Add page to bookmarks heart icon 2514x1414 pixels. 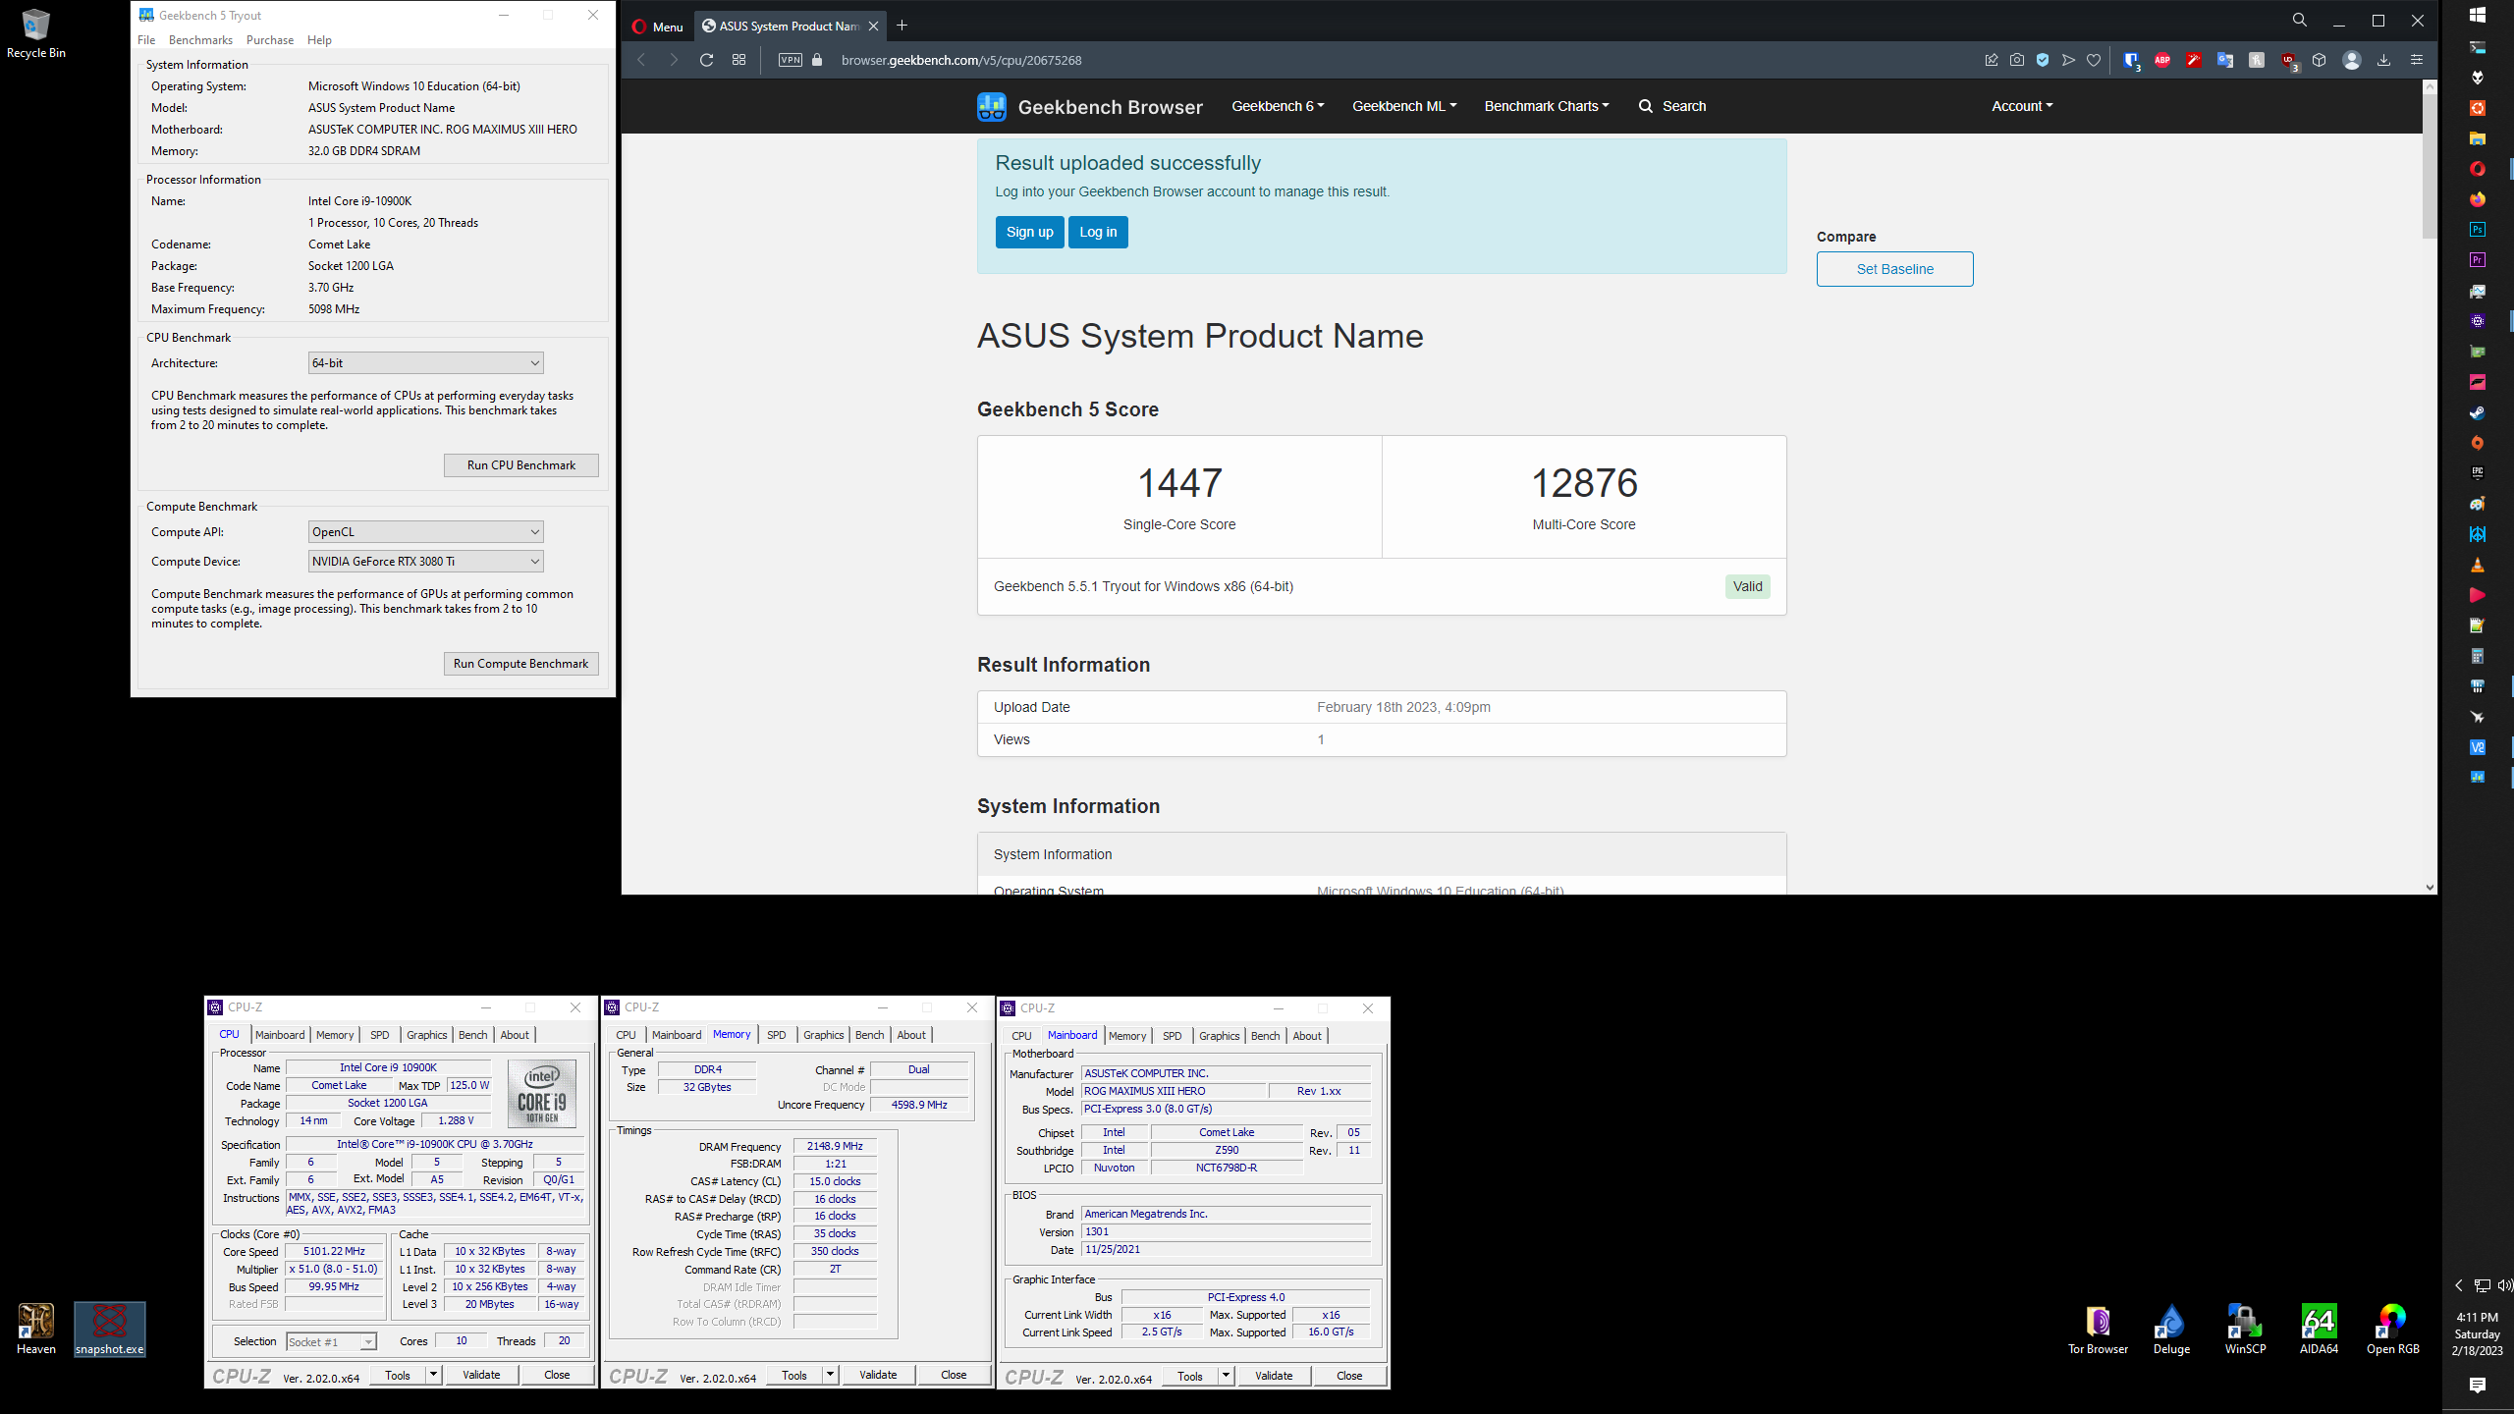click(2094, 60)
